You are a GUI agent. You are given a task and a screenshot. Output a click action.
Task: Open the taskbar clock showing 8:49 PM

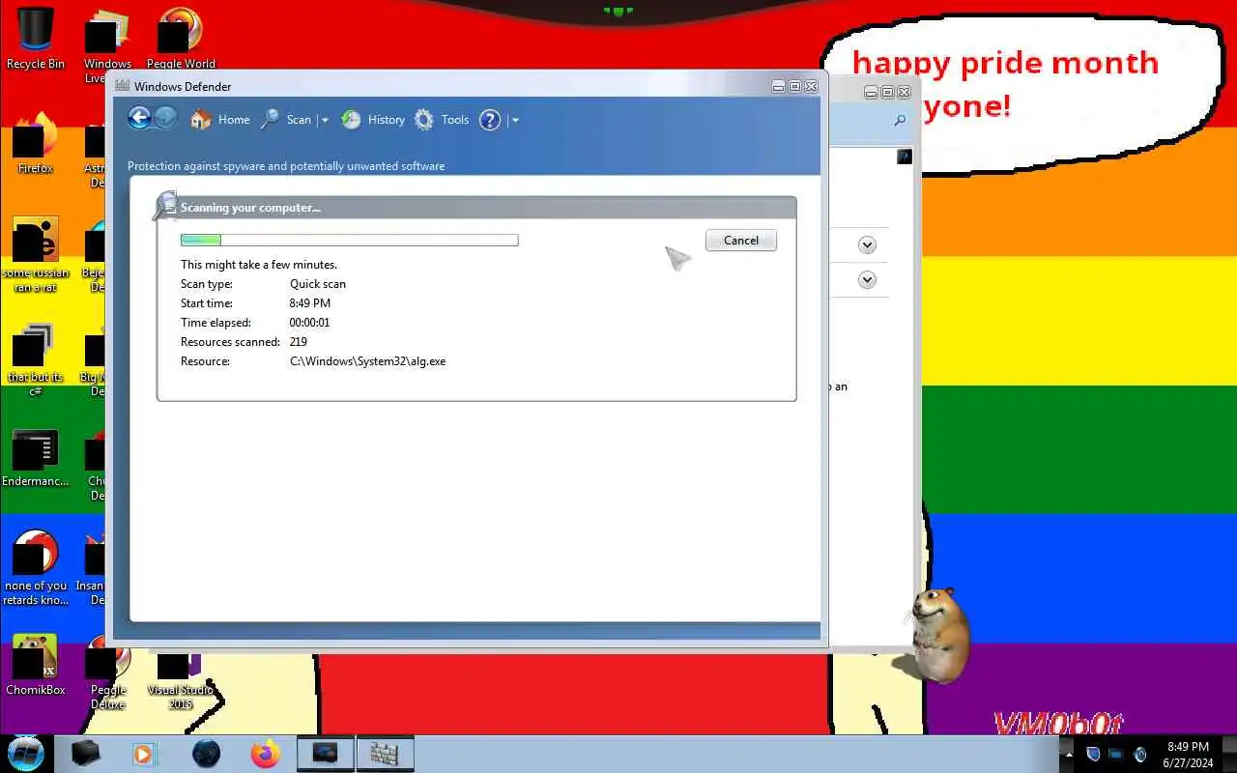coord(1188,754)
